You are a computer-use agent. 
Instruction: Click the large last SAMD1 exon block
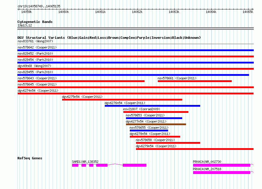tap(135, 165)
